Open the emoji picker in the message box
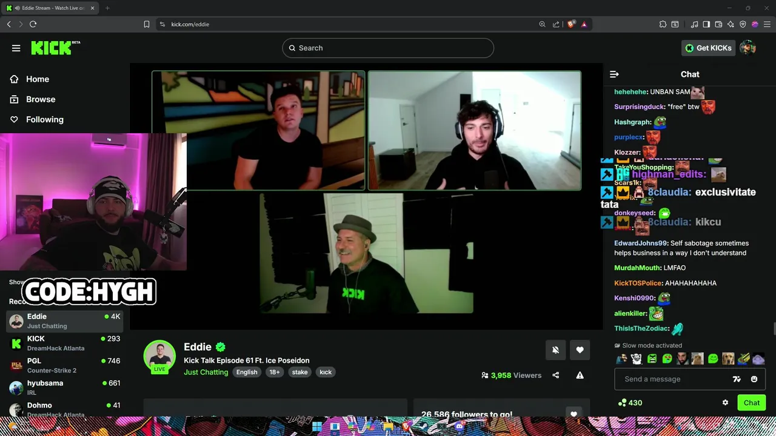This screenshot has height=436, width=776. 754,379
